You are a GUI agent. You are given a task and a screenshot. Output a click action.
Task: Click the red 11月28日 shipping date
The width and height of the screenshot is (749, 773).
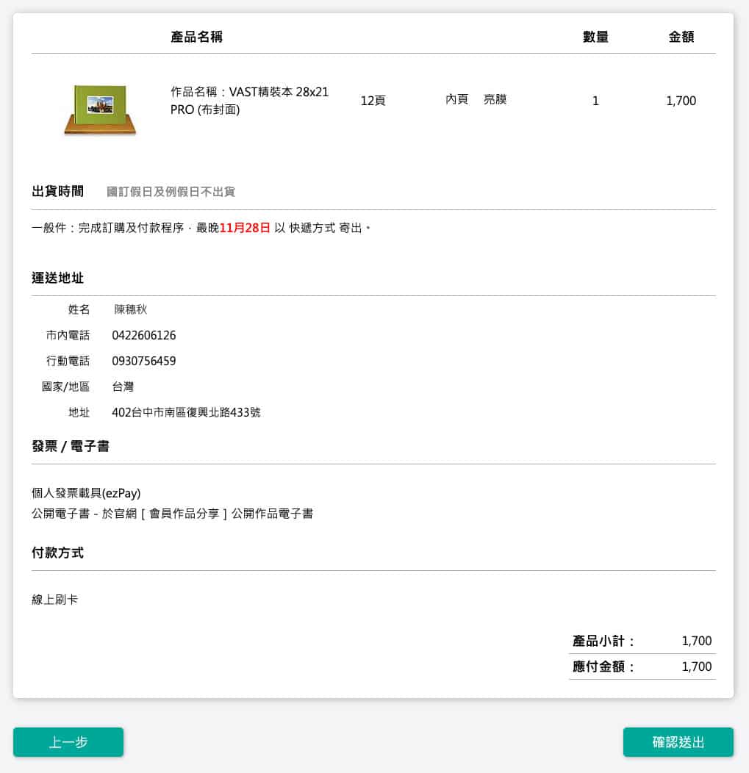click(245, 228)
